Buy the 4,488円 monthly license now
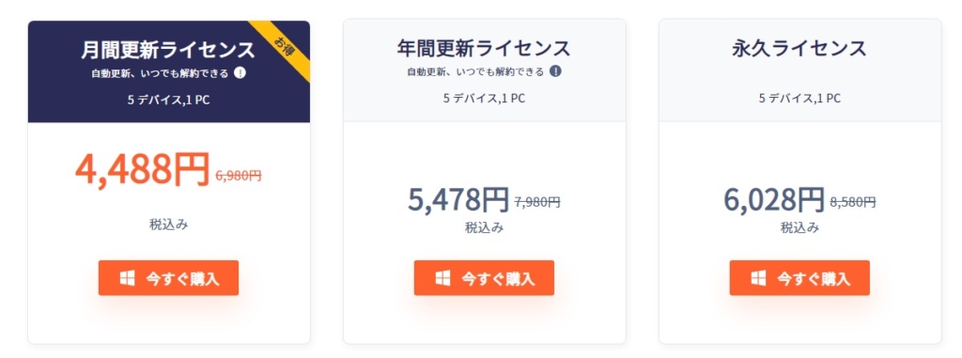This screenshot has height=358, width=962. 168,278
